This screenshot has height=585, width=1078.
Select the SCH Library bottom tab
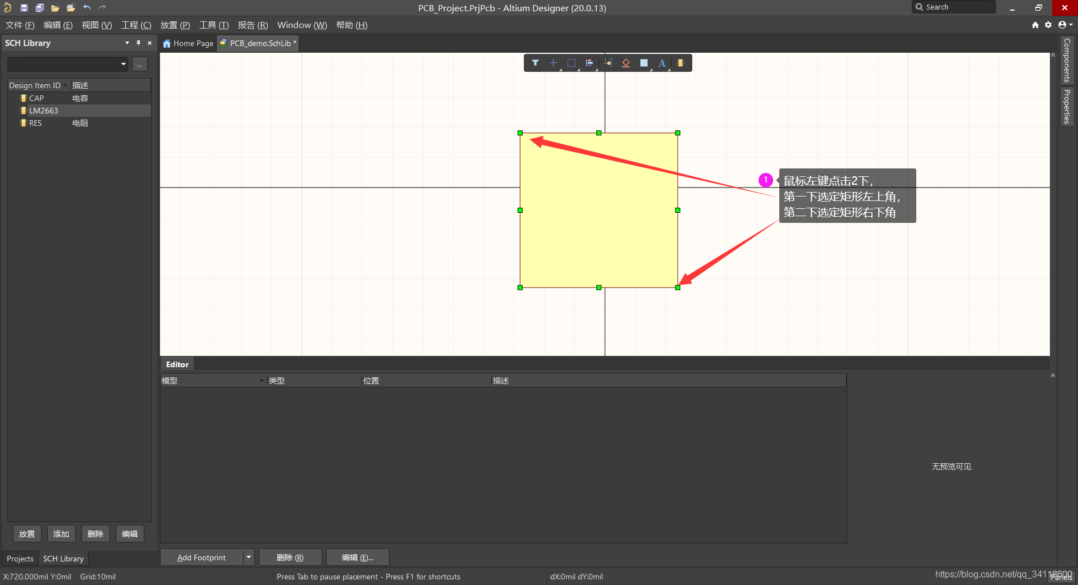coord(63,559)
